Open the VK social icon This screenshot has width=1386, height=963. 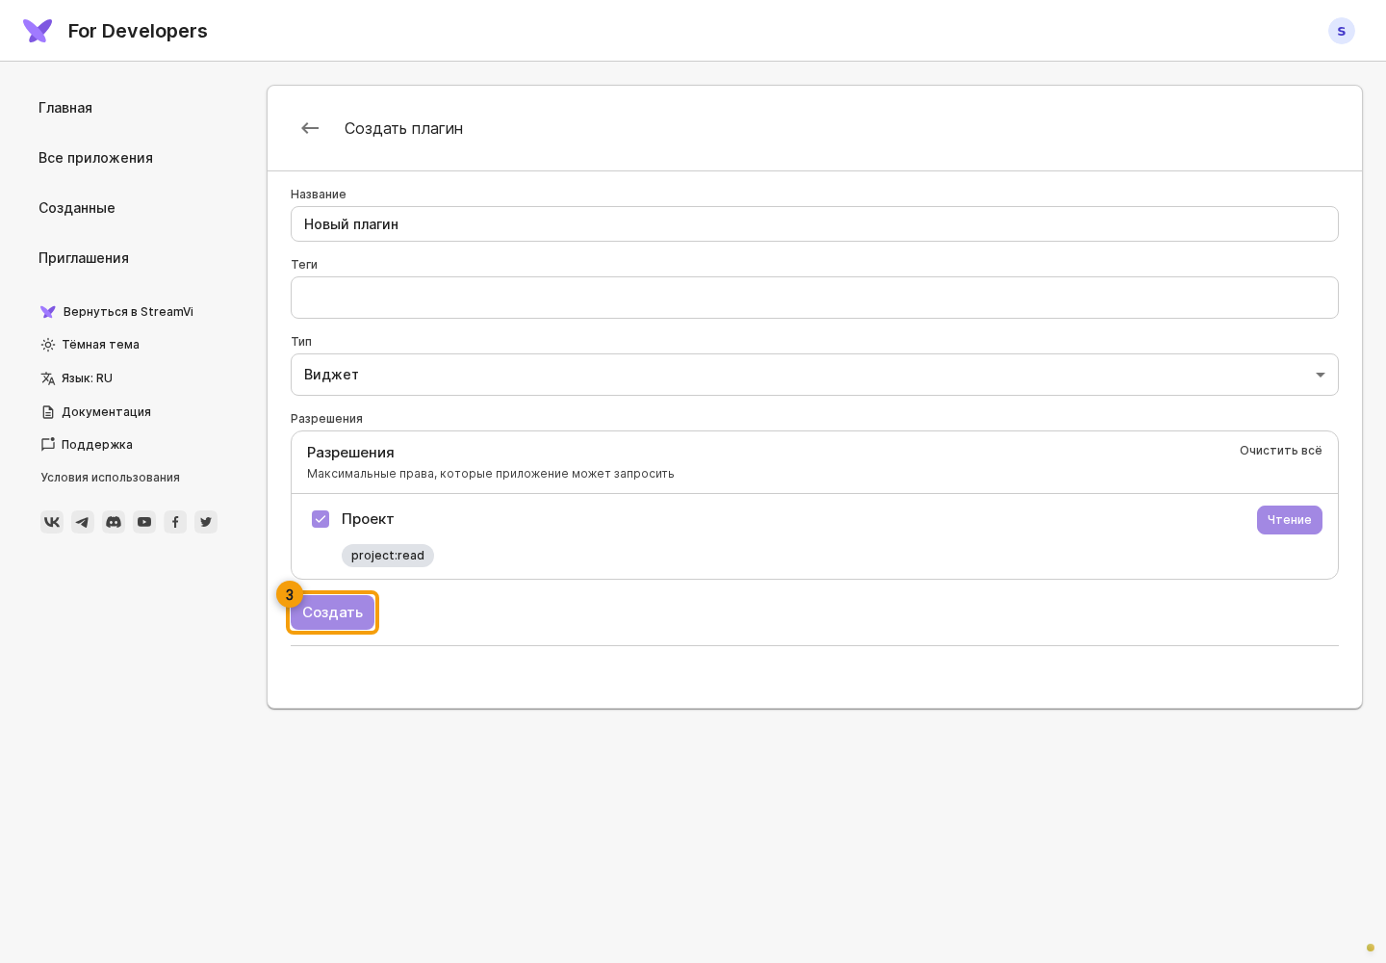point(52,522)
